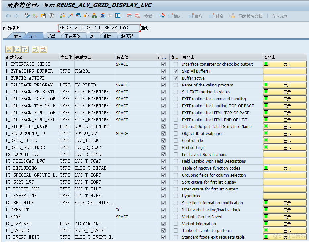
Task: Click the 短文本 column header
Action: pyautogui.click(x=222, y=57)
